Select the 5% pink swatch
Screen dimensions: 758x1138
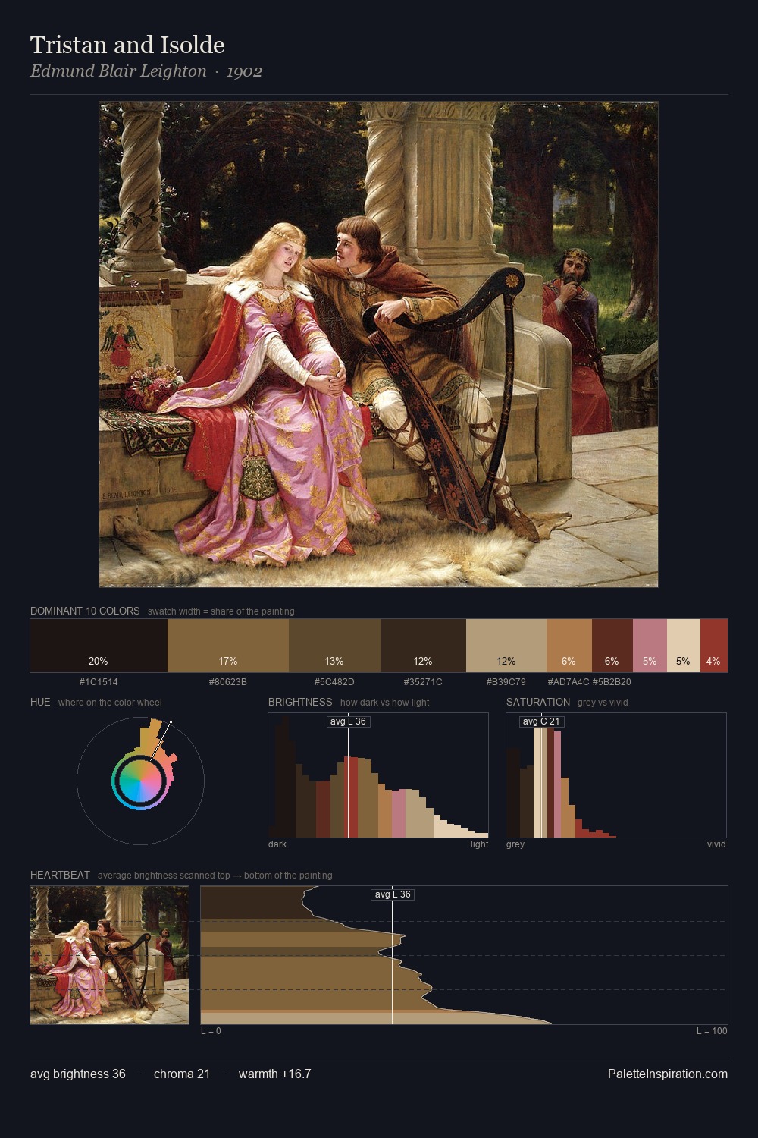pyautogui.click(x=650, y=646)
